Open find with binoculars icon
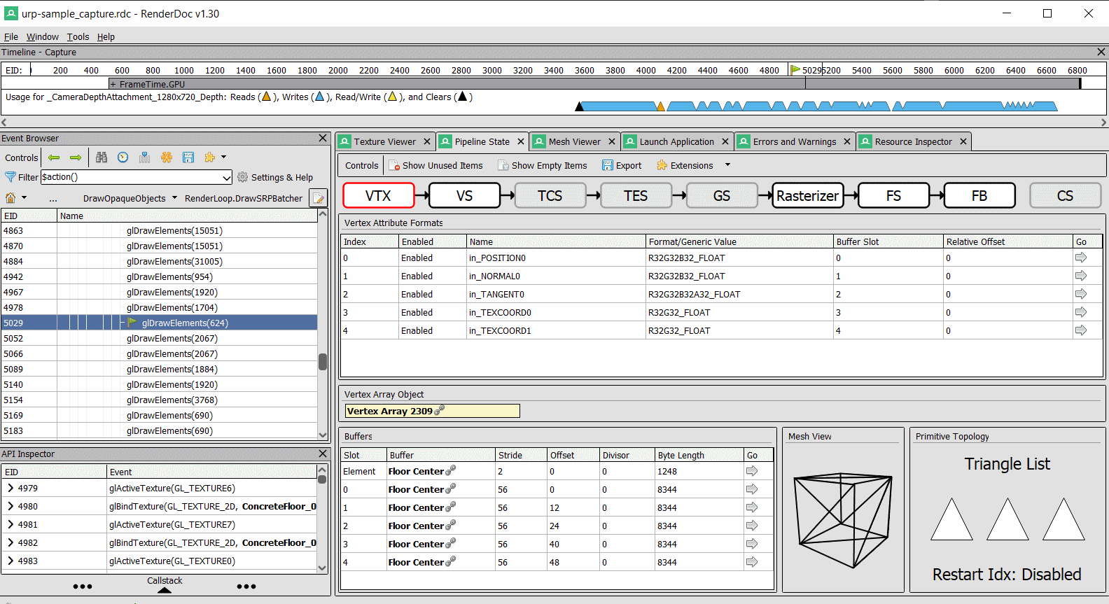The image size is (1109, 604). point(102,157)
